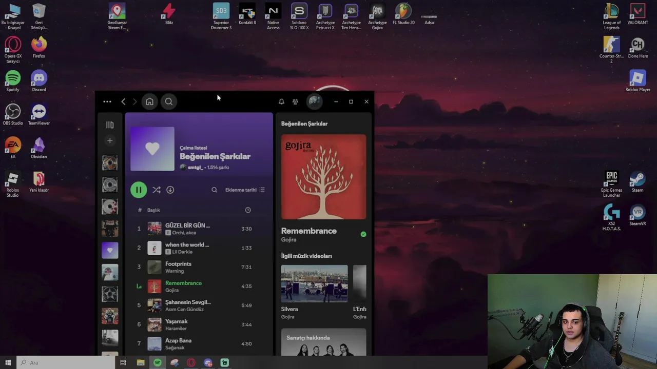Open Eklenme tarihi sort dropdown
The height and width of the screenshot is (369, 657).
click(x=245, y=190)
